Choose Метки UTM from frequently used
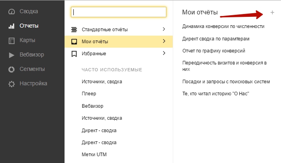Screen dimensions: 281x163 94,155
